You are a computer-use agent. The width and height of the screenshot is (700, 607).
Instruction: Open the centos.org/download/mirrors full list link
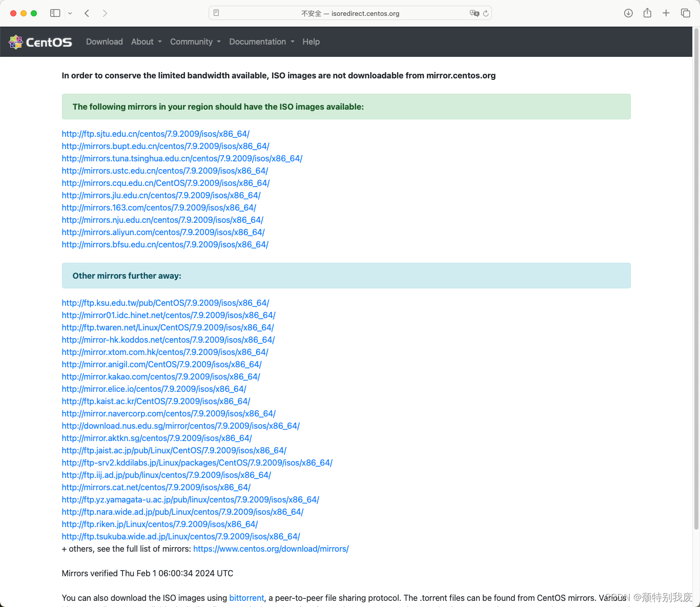(271, 549)
